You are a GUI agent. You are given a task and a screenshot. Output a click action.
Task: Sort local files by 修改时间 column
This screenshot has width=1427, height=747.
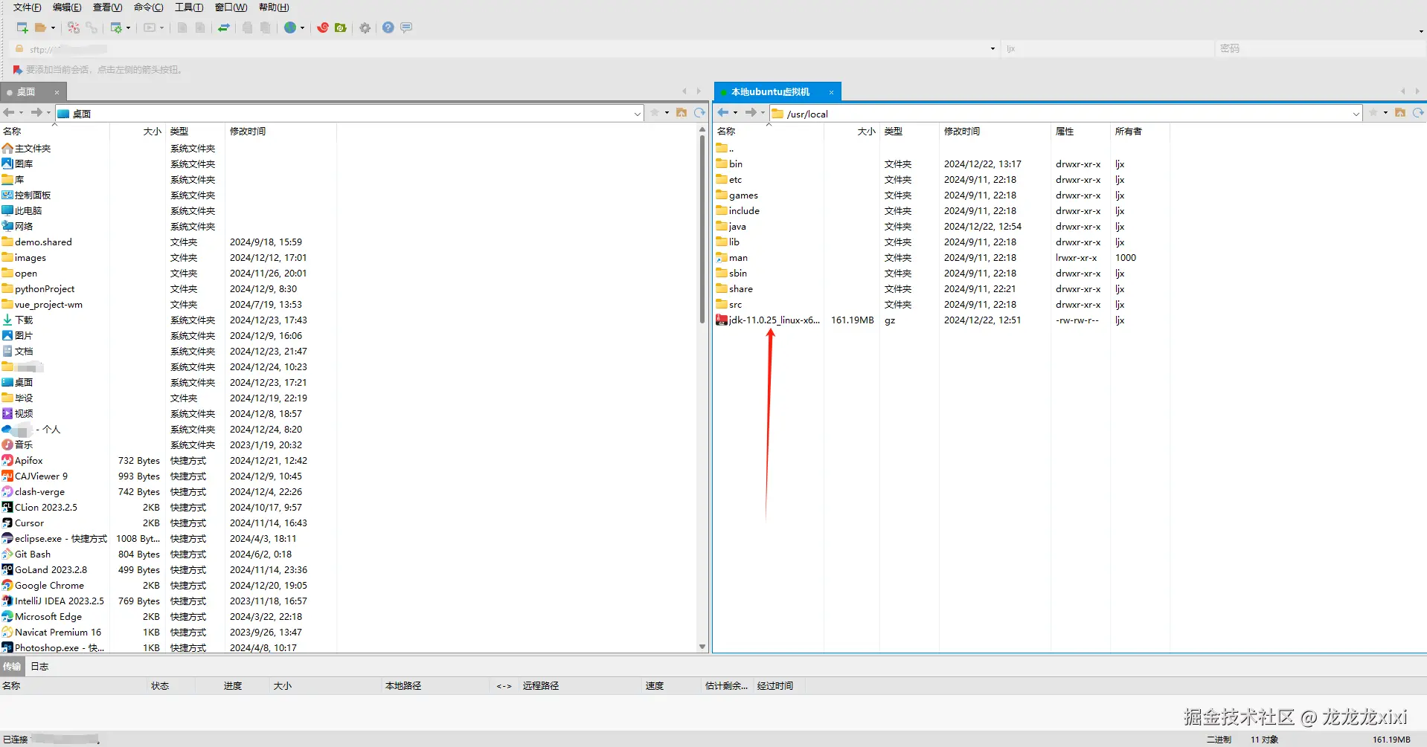coord(280,132)
